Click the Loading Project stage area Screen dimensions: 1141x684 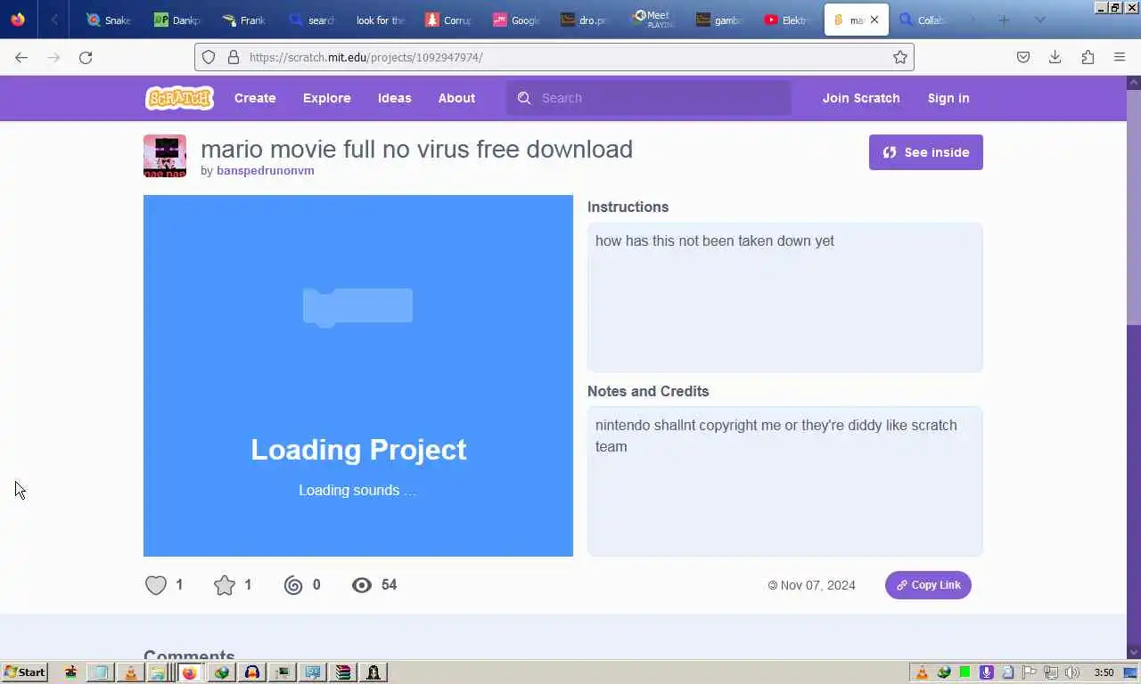point(358,376)
